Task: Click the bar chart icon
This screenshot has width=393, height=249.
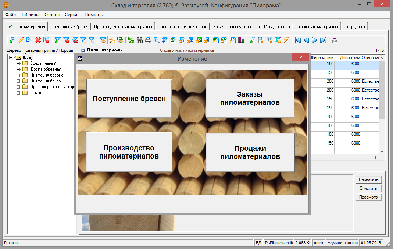Action: pos(241,40)
